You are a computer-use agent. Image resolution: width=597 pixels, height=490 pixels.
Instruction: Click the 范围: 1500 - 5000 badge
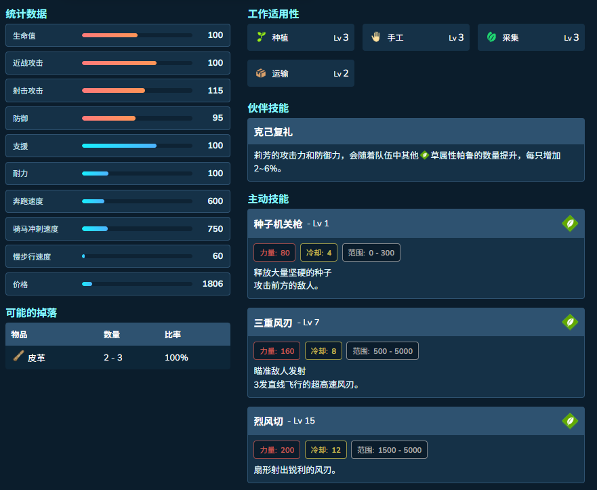(x=389, y=449)
